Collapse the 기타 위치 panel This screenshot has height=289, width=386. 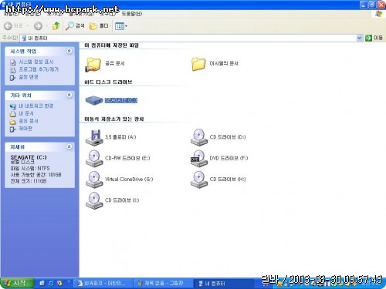coord(69,95)
